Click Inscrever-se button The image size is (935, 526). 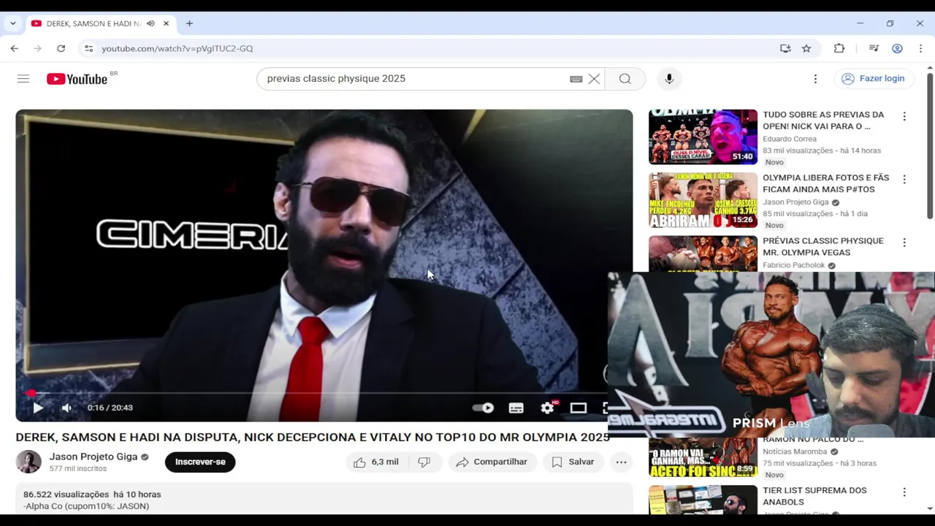point(200,462)
